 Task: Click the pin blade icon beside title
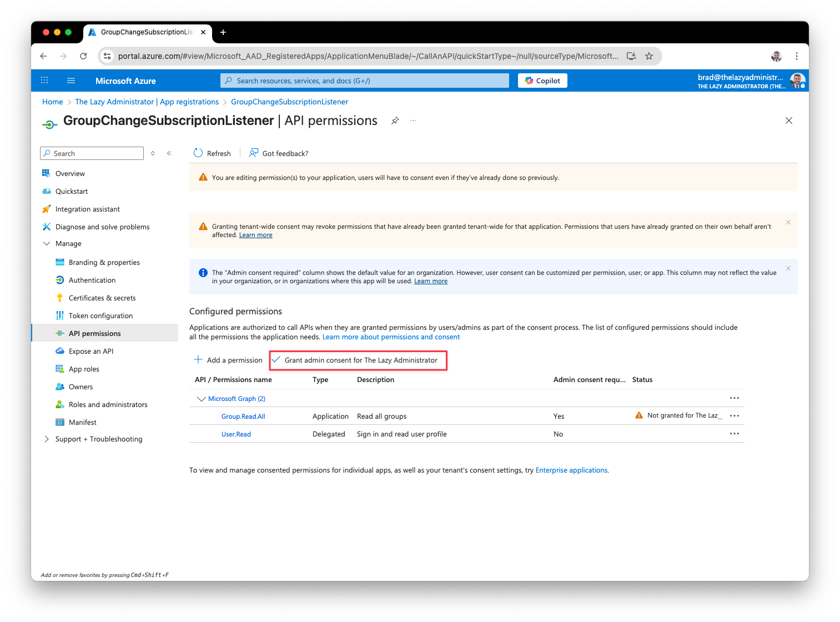click(x=395, y=121)
